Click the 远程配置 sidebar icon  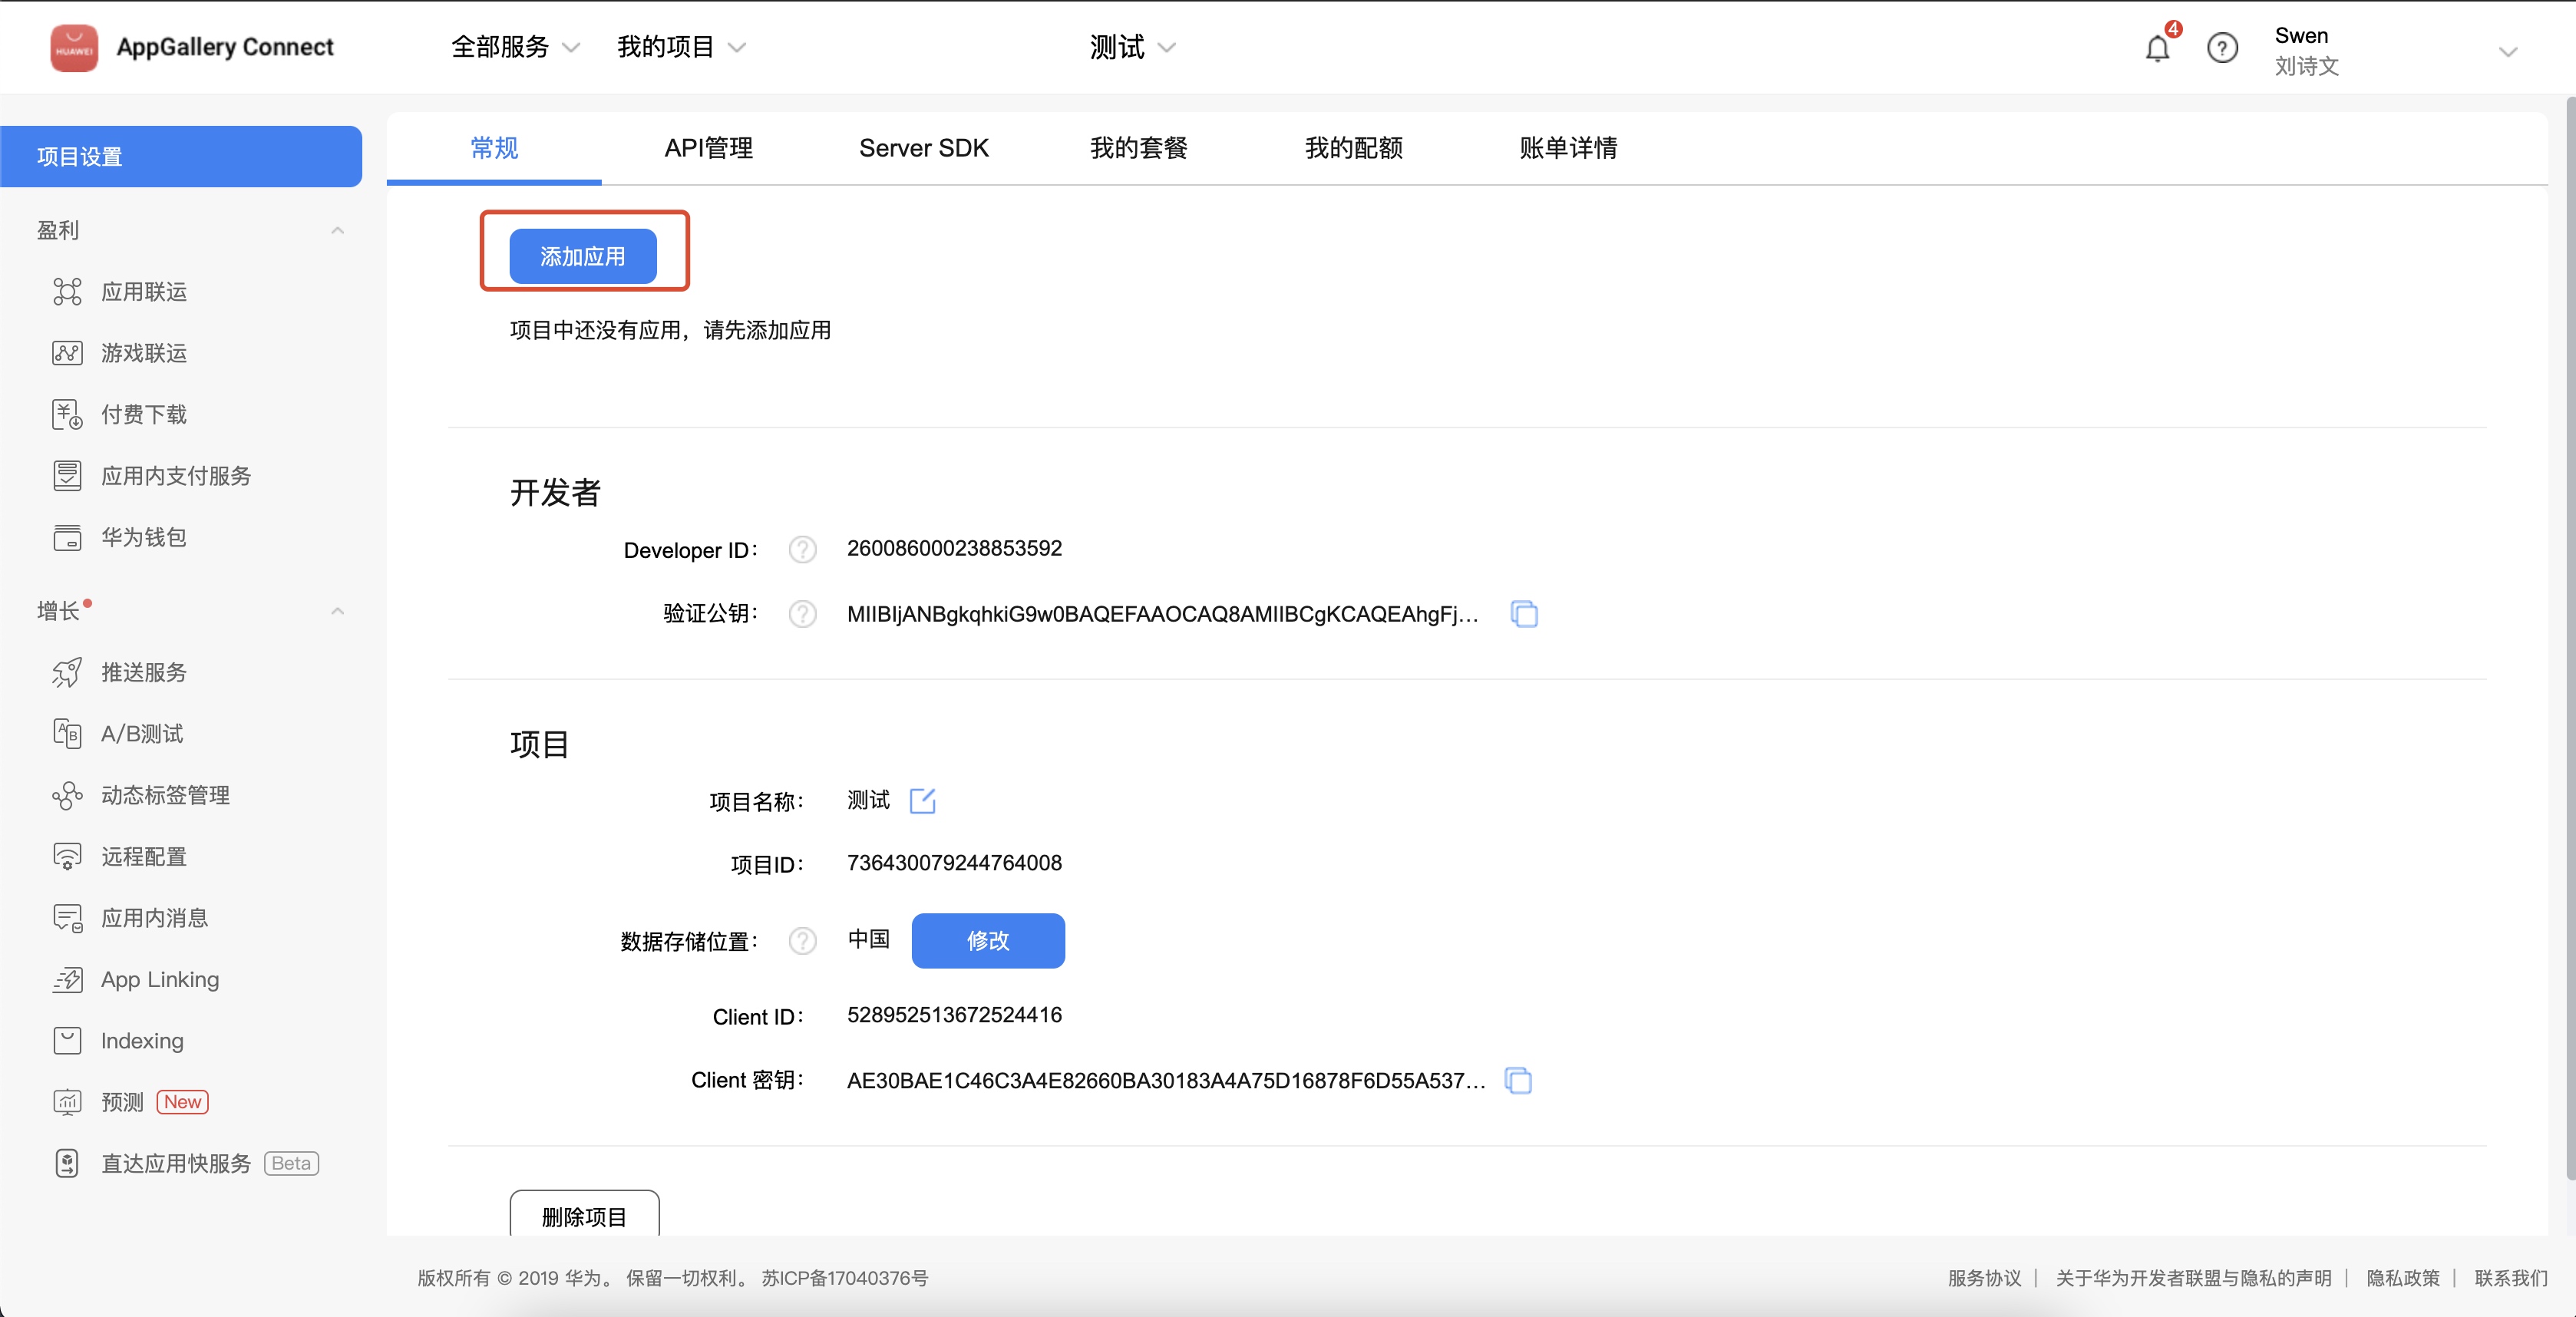[67, 856]
